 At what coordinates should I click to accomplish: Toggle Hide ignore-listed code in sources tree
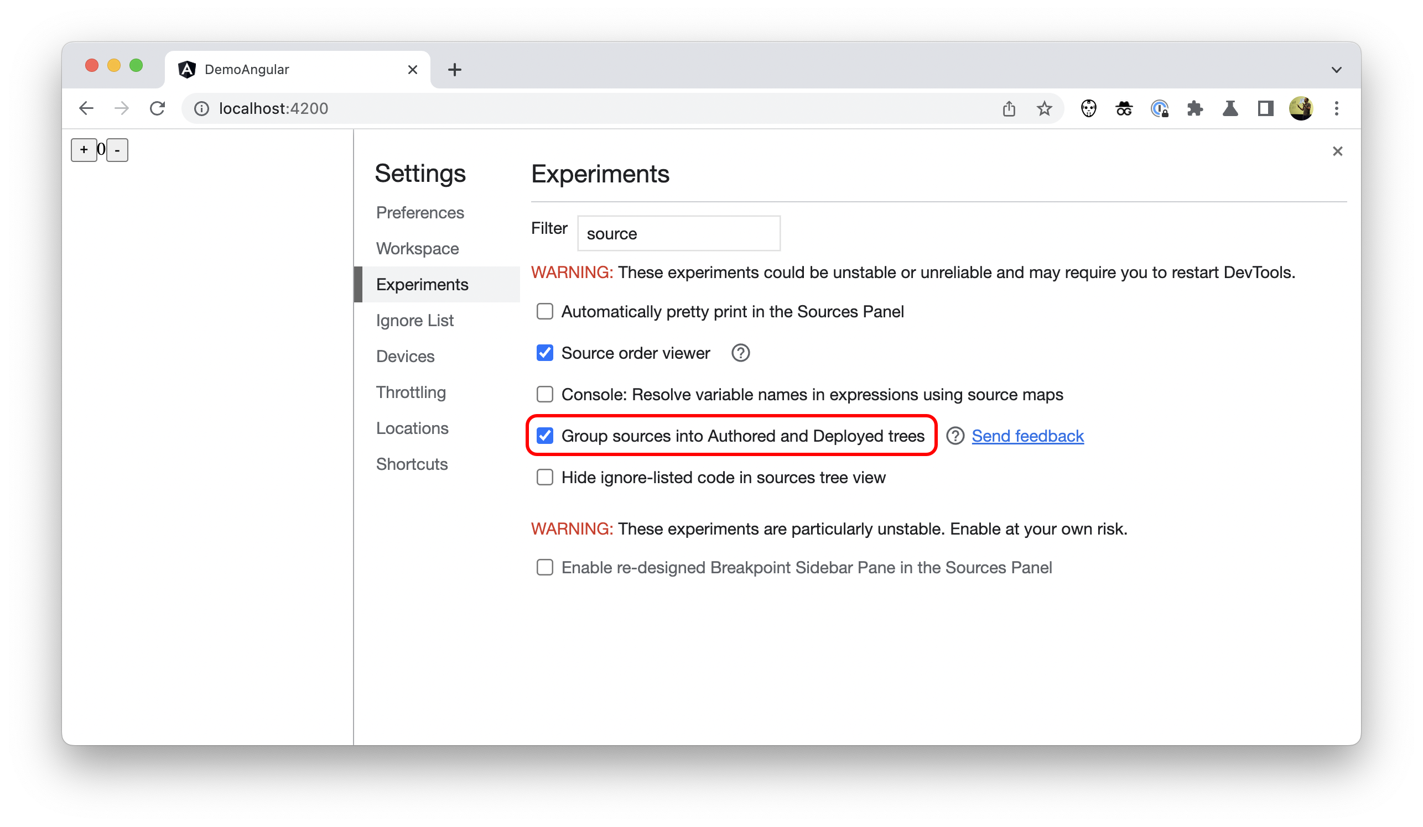coord(544,477)
